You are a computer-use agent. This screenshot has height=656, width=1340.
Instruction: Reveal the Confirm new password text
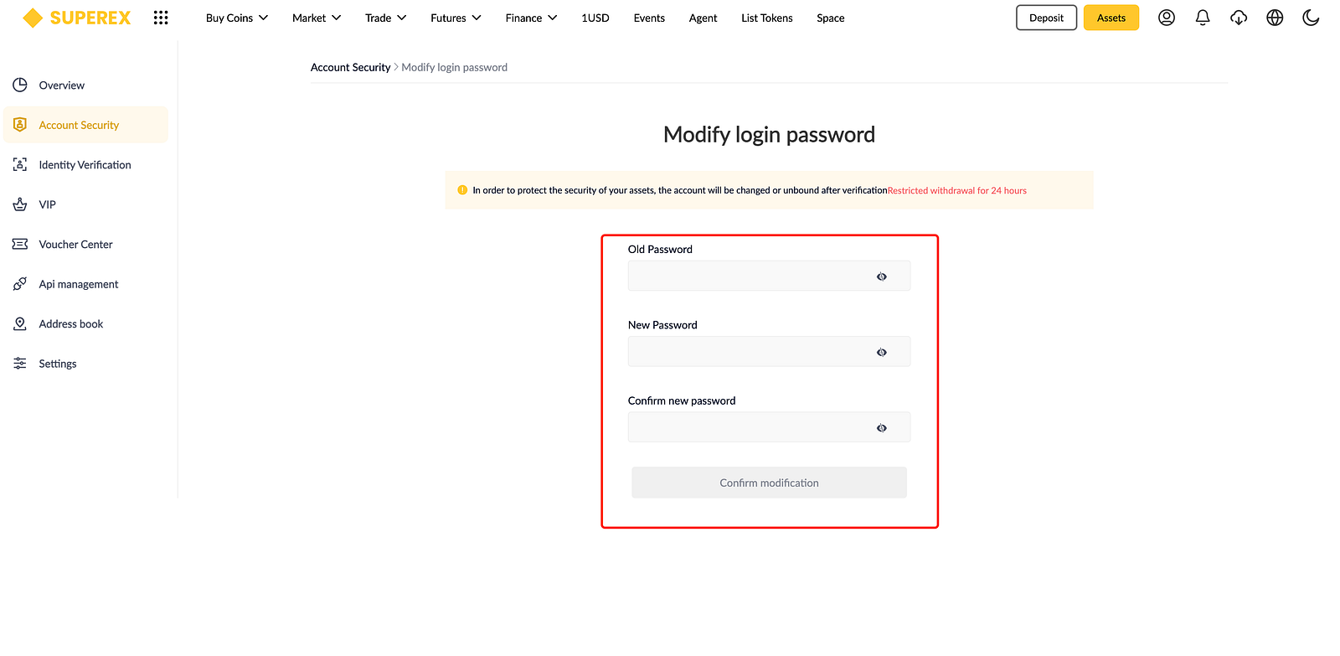882,428
